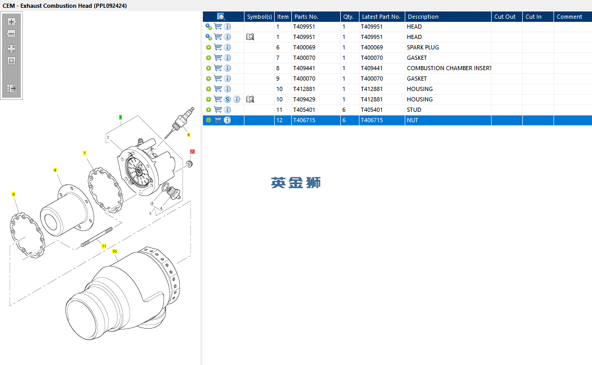
Task: Sort by the Parts No. column header
Action: 316,17
